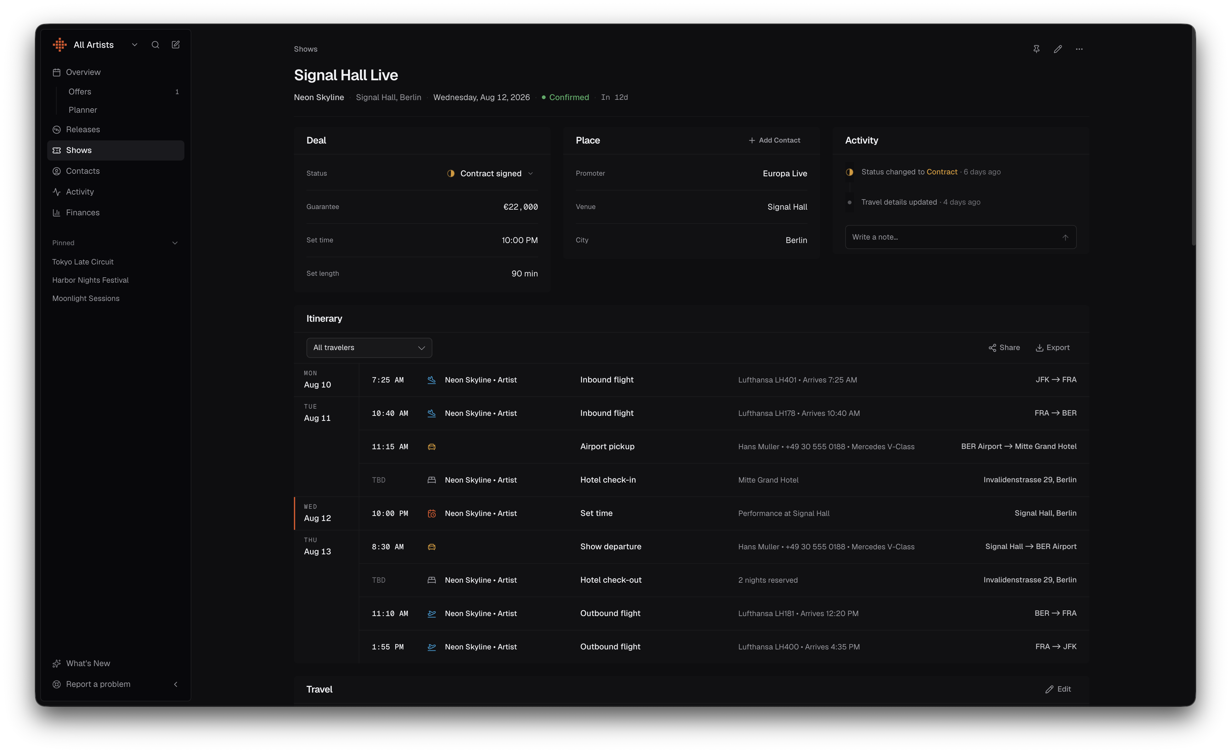This screenshot has width=1231, height=753.
Task: Open What's New
Action: pyautogui.click(x=82, y=664)
